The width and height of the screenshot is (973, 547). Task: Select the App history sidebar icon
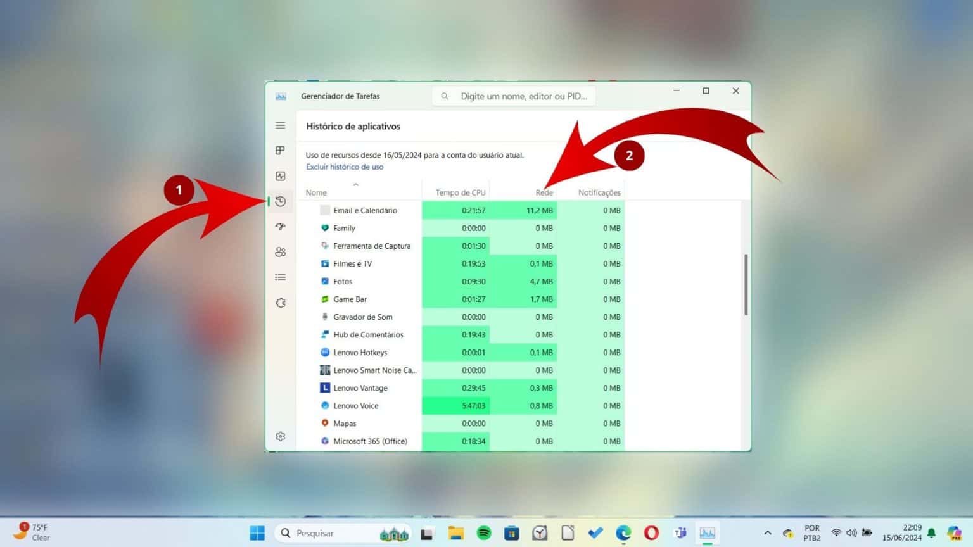tap(281, 201)
